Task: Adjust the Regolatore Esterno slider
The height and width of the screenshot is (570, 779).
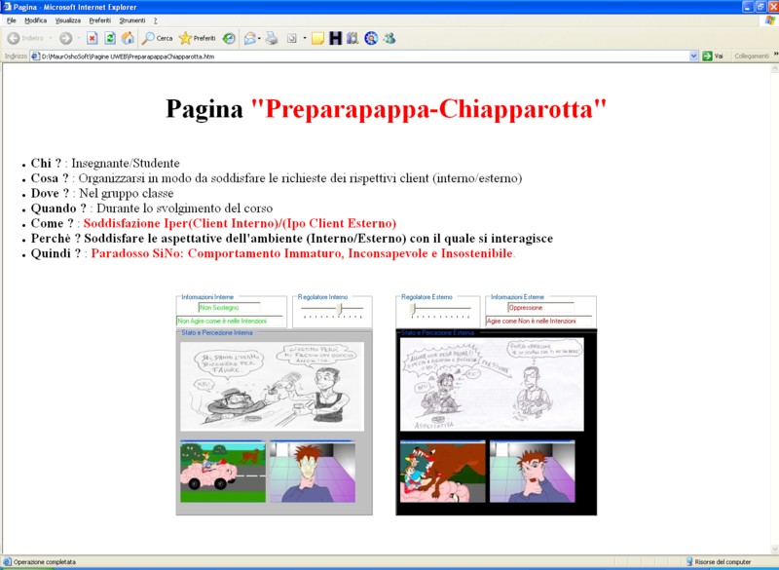Action: (x=413, y=310)
